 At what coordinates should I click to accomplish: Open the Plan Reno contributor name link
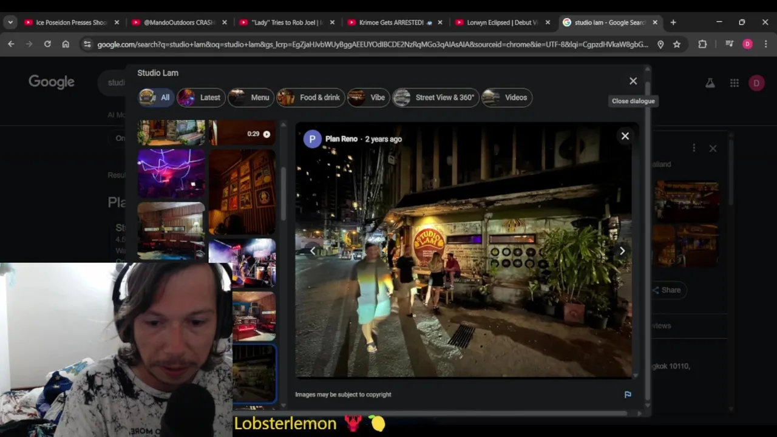pos(341,139)
